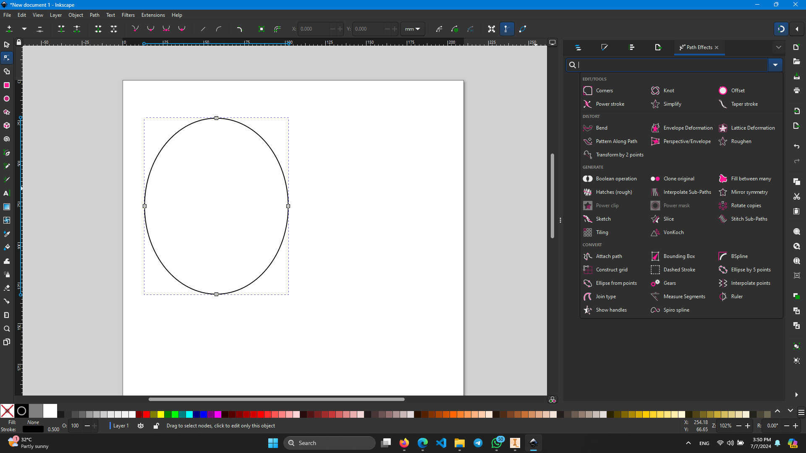Add the Bend path effect
This screenshot has width=806, height=453.
pos(595,128)
